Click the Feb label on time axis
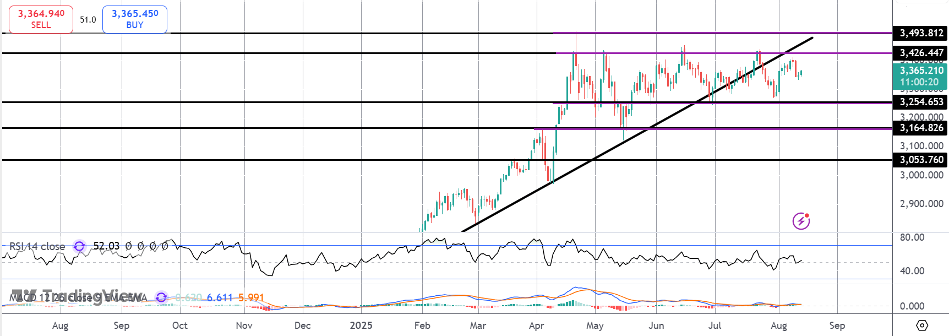This screenshot has height=336, width=949. tap(422, 326)
